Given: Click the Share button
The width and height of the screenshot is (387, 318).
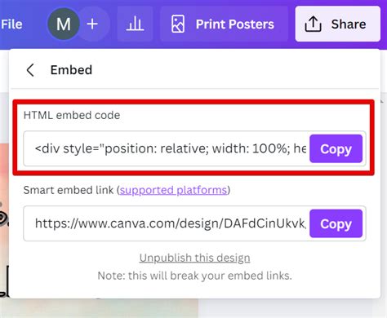Looking at the screenshot, I should point(338,24).
